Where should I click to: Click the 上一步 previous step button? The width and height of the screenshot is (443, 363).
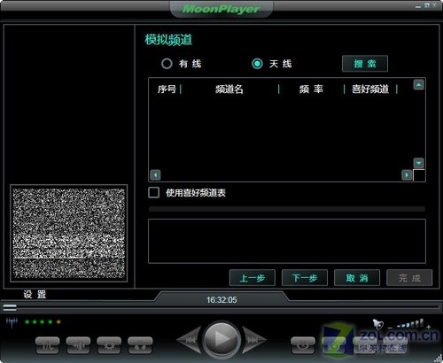point(253,278)
